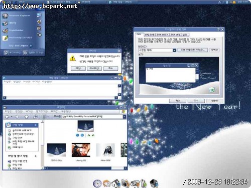The image size is (251, 188).
Task: Click the Up folder arrow in Explorer
Action: click(x=26, y=117)
